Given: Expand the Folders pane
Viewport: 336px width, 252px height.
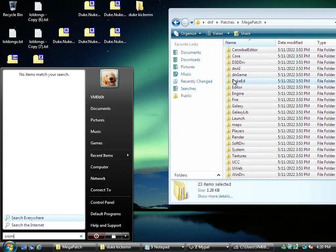Looking at the screenshot, I should [x=197, y=175].
